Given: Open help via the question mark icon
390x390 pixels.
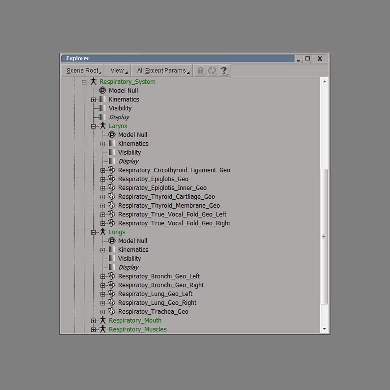Looking at the screenshot, I should 224,71.
